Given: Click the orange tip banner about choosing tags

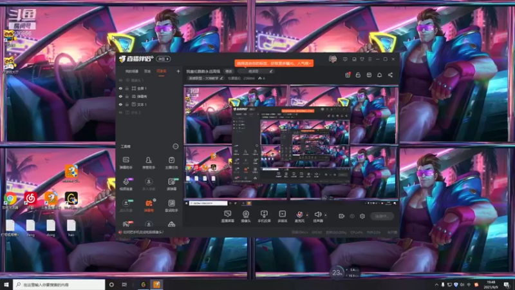Looking at the screenshot, I should (274, 63).
